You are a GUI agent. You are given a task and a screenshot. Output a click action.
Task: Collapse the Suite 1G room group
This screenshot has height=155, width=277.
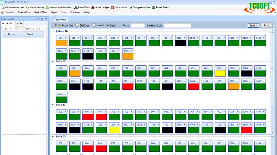[53, 61]
